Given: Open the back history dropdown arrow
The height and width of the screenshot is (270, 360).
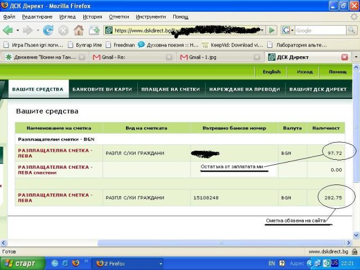Looking at the screenshot, I should coord(17,30).
